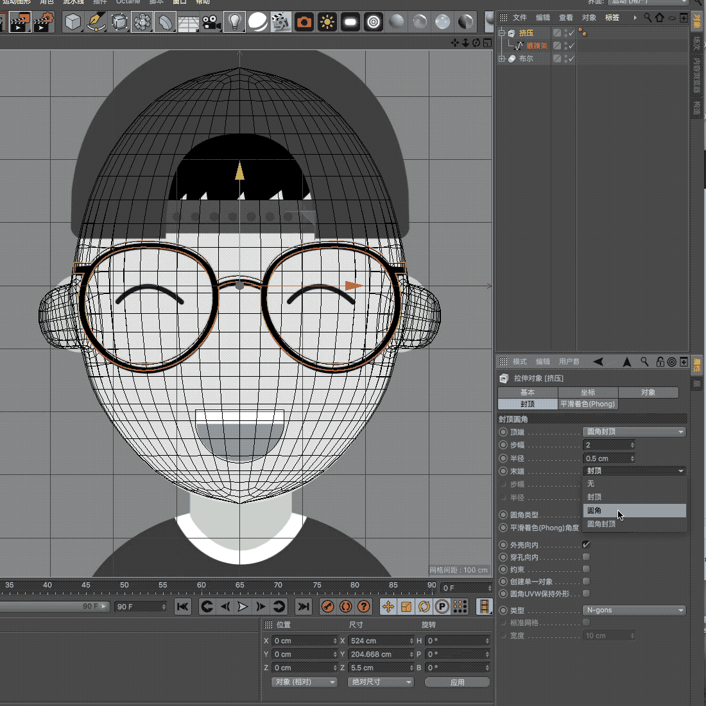706x706 pixels.
Task: Open the 绝对尺寸 size mode dropdown
Action: [381, 682]
